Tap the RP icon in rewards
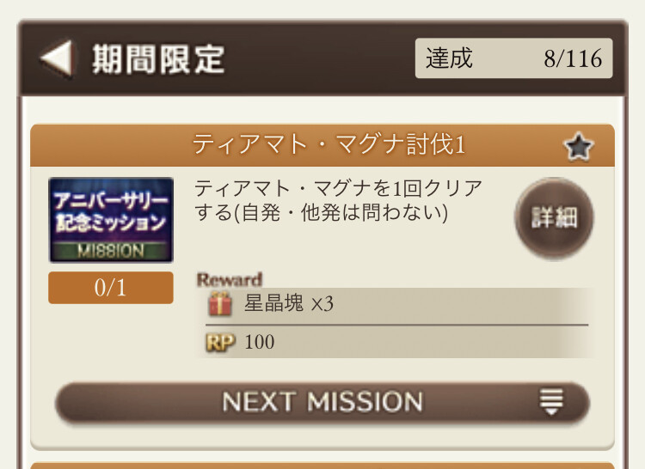The image size is (645, 469). pos(220,342)
